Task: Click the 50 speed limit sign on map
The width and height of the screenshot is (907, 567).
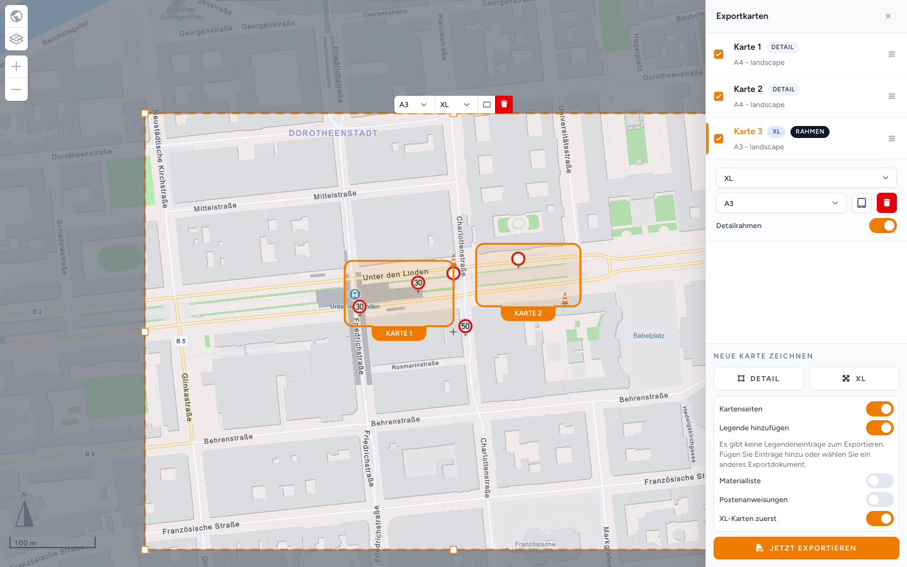Action: [x=465, y=326]
